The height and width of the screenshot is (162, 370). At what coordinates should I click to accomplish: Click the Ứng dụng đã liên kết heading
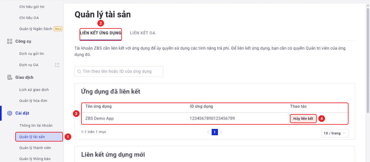pyautogui.click(x=110, y=92)
